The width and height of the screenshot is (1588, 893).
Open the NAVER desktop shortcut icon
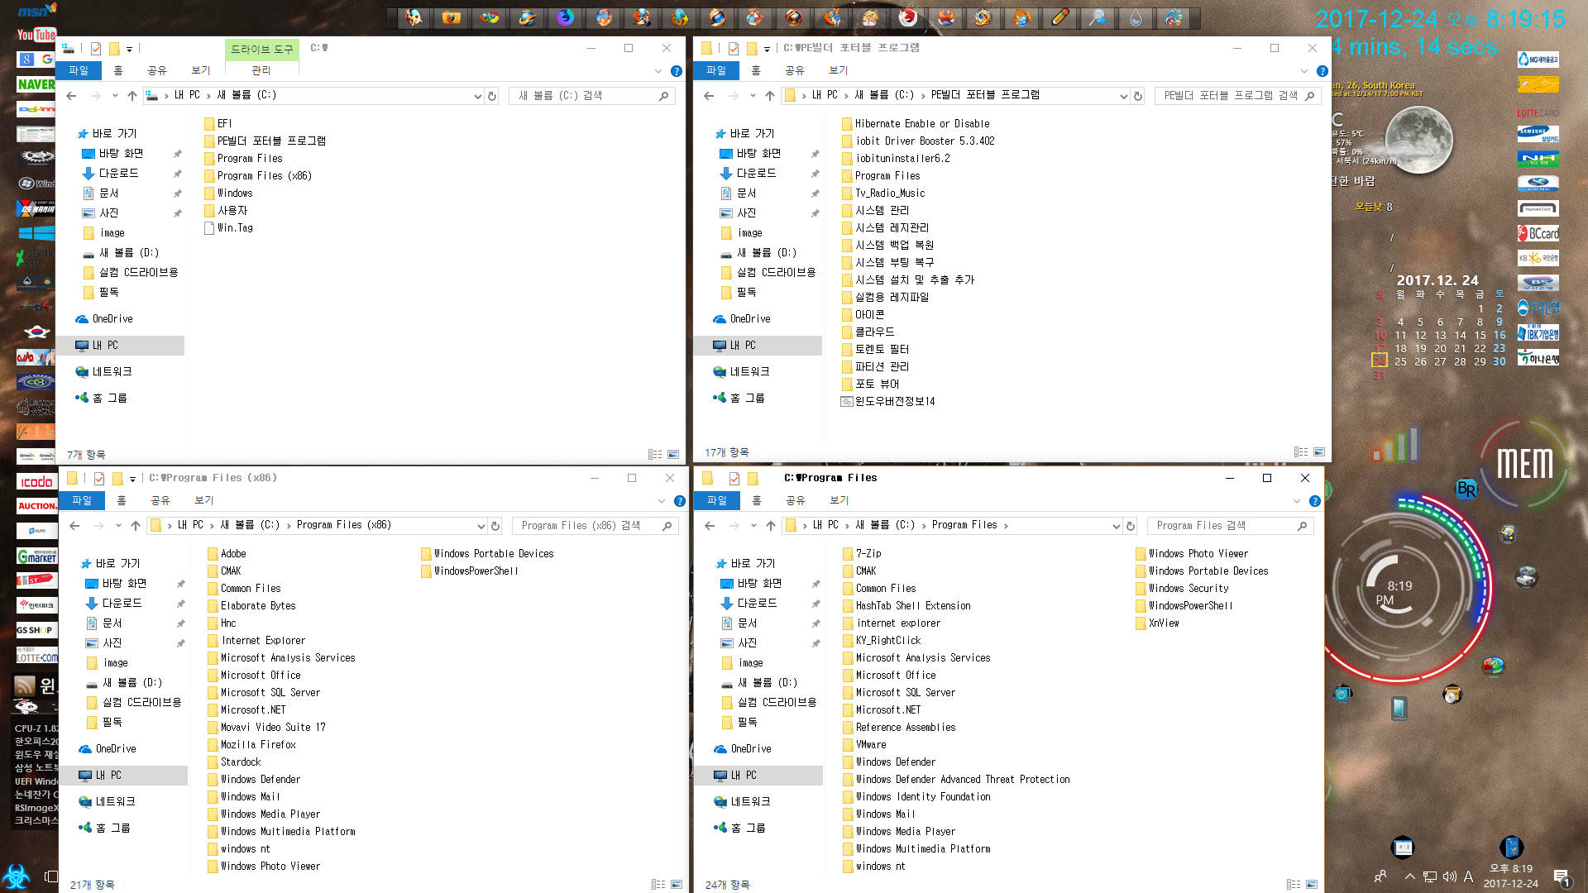[x=36, y=84]
